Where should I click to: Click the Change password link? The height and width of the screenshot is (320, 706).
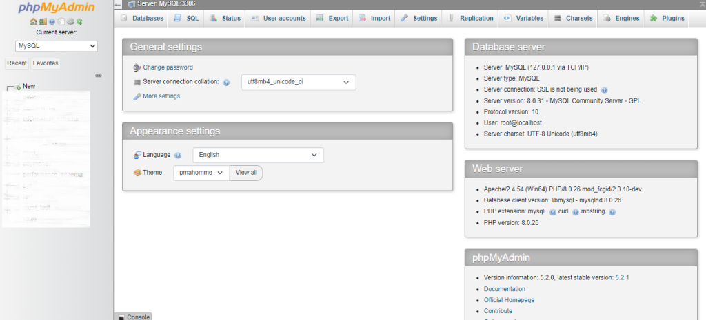[168, 67]
